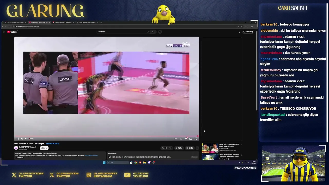Image resolution: width=329 pixels, height=185 pixels.
Task: Click chat username alobenabin
Action: point(269,31)
